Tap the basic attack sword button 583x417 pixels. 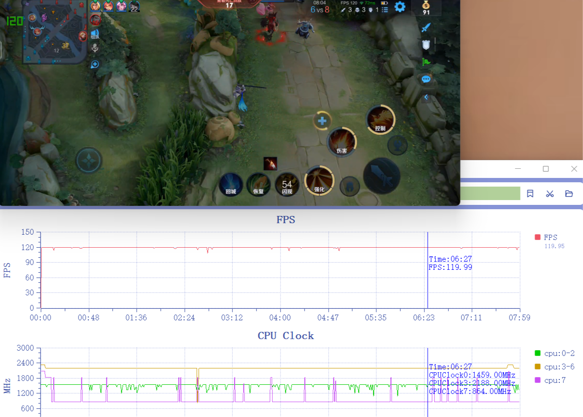tap(381, 176)
